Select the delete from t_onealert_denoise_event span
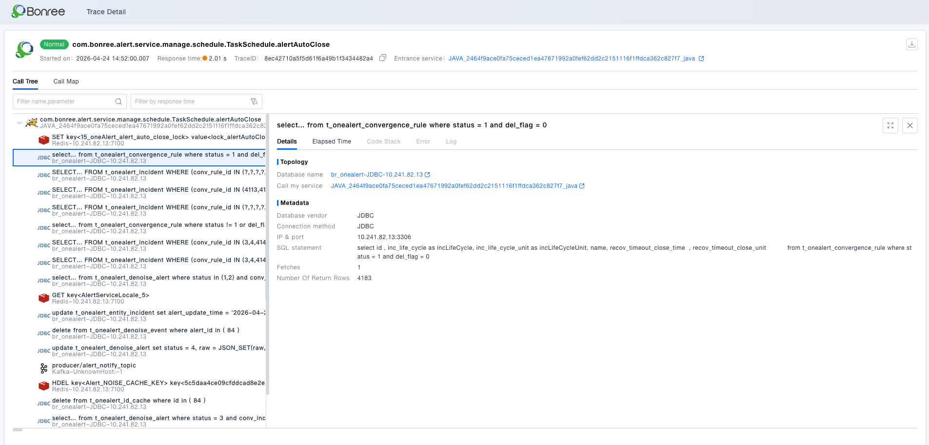Viewport: 929px width, 445px height. pos(139,333)
